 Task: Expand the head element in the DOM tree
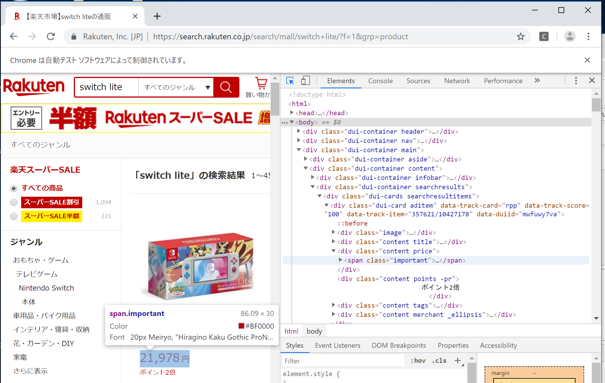point(292,113)
